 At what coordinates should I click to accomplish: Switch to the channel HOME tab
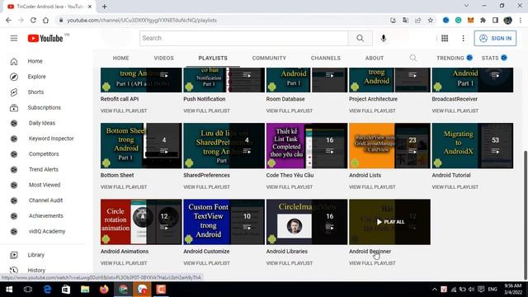(121, 59)
